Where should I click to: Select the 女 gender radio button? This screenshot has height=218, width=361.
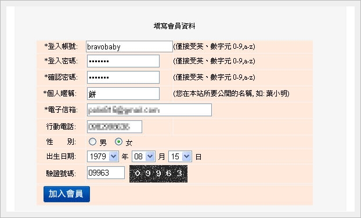pyautogui.click(x=118, y=142)
